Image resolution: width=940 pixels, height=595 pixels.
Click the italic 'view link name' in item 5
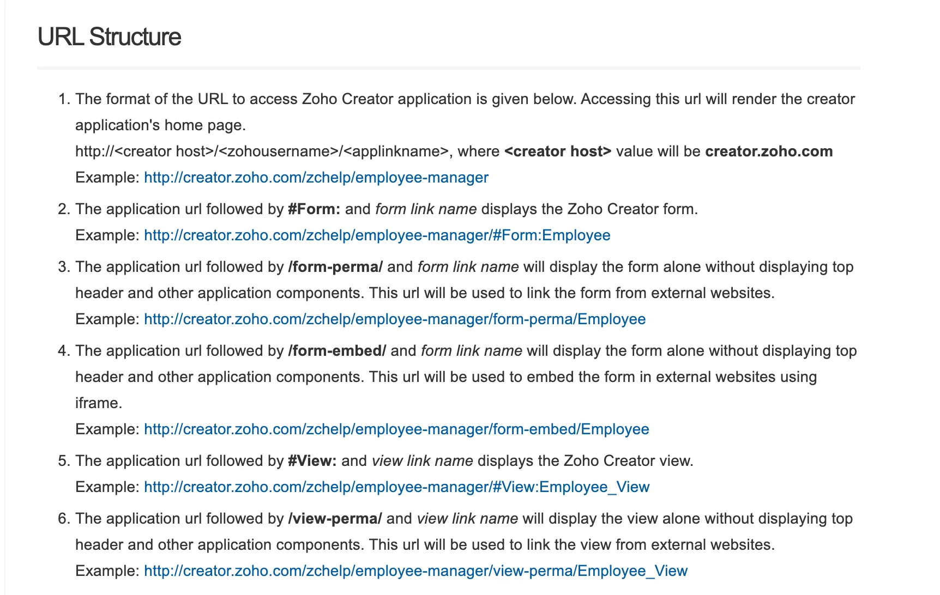point(422,461)
